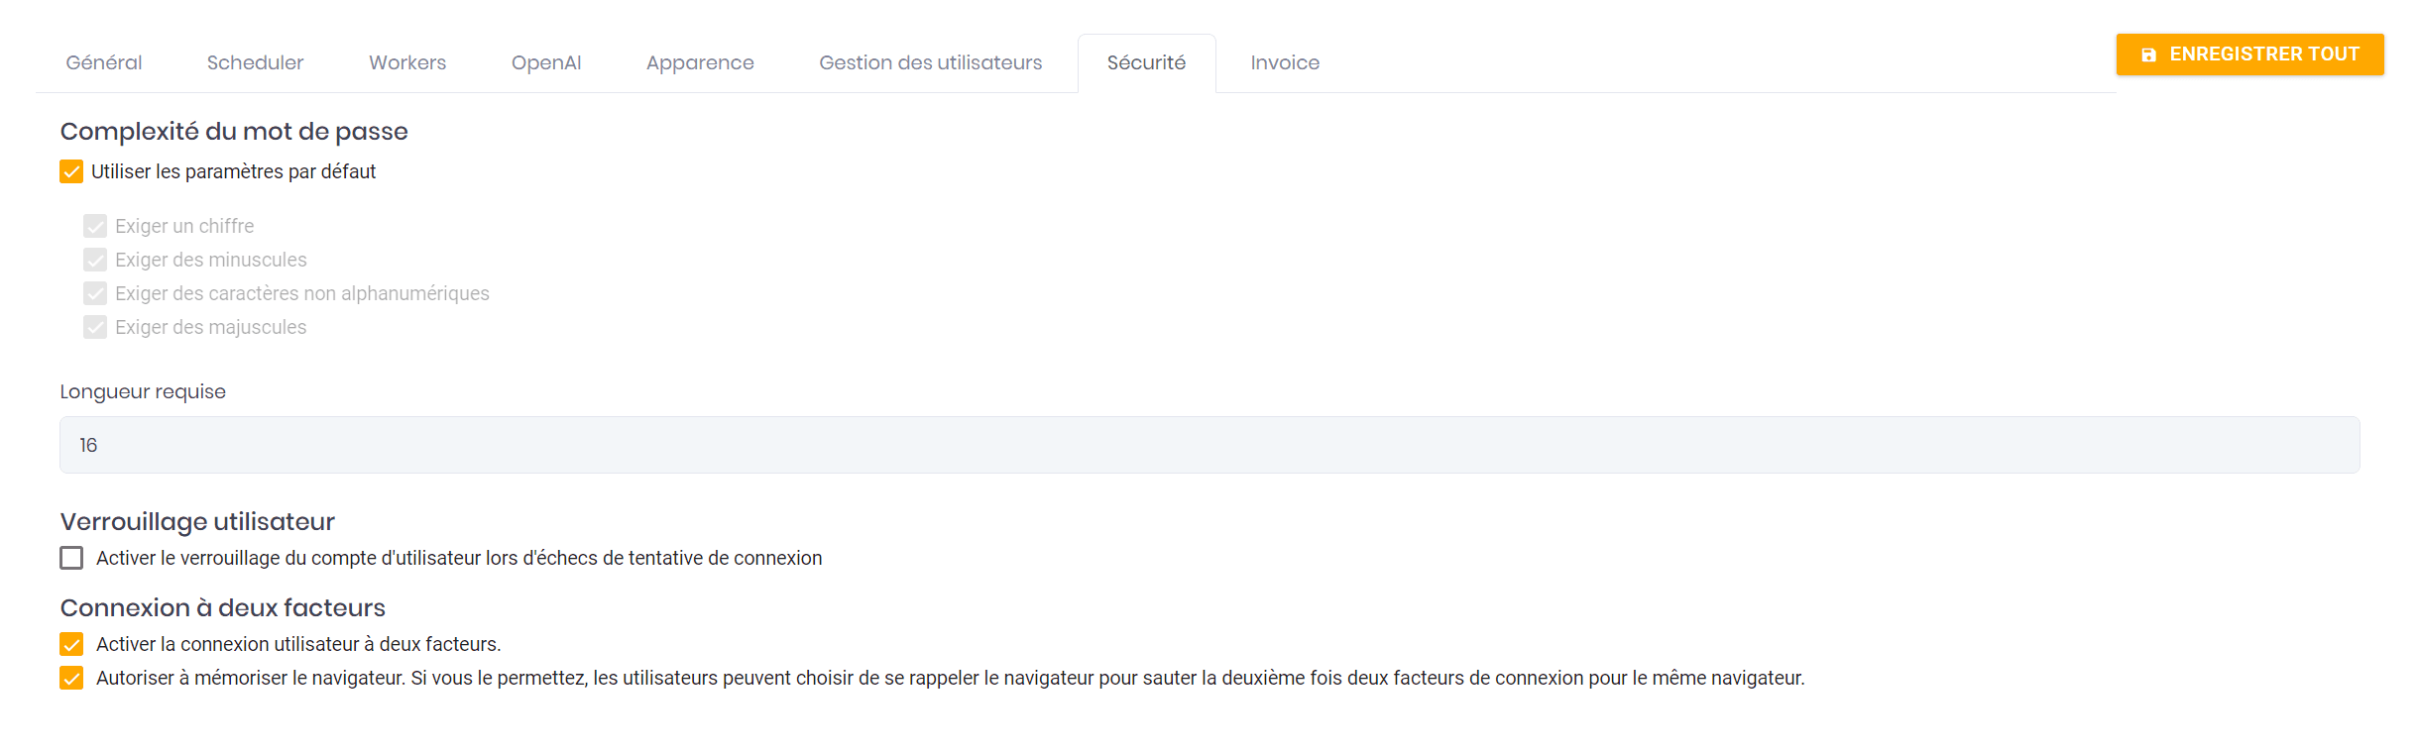Switch to the Invoice tab
Viewport: 2418px width, 753px height.
tap(1285, 62)
